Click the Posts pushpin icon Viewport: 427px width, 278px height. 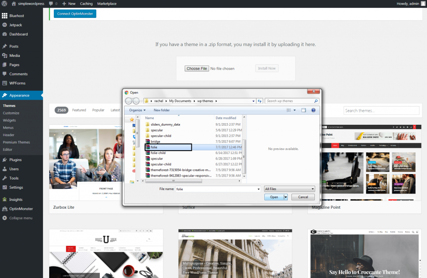5,46
